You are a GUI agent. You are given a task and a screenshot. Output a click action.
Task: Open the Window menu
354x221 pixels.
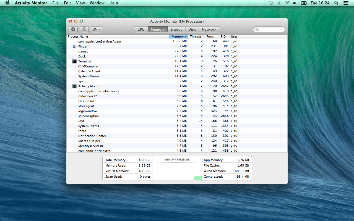[x=97, y=3]
